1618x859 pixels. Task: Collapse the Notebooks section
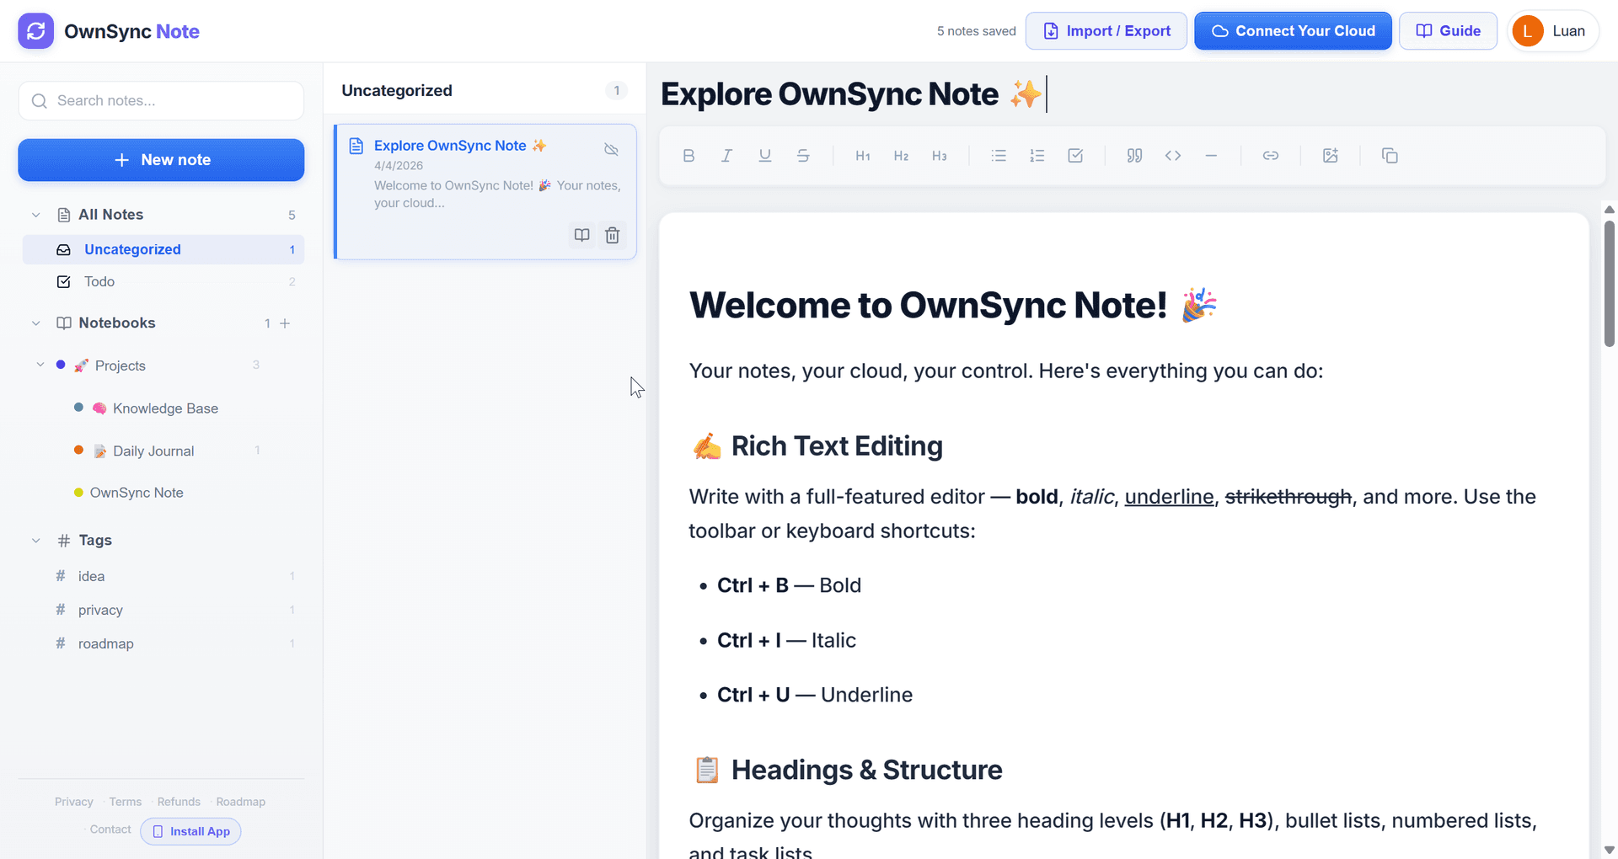[35, 323]
